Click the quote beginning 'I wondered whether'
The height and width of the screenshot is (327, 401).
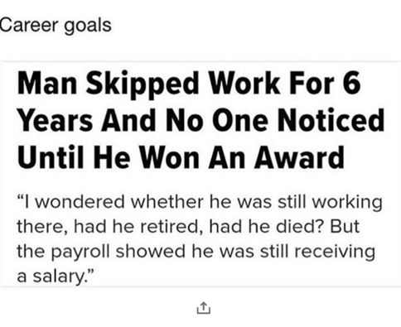200,238
